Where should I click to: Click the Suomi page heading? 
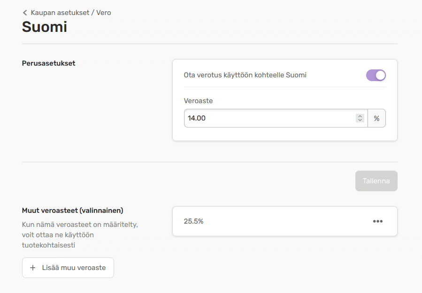pos(45,27)
